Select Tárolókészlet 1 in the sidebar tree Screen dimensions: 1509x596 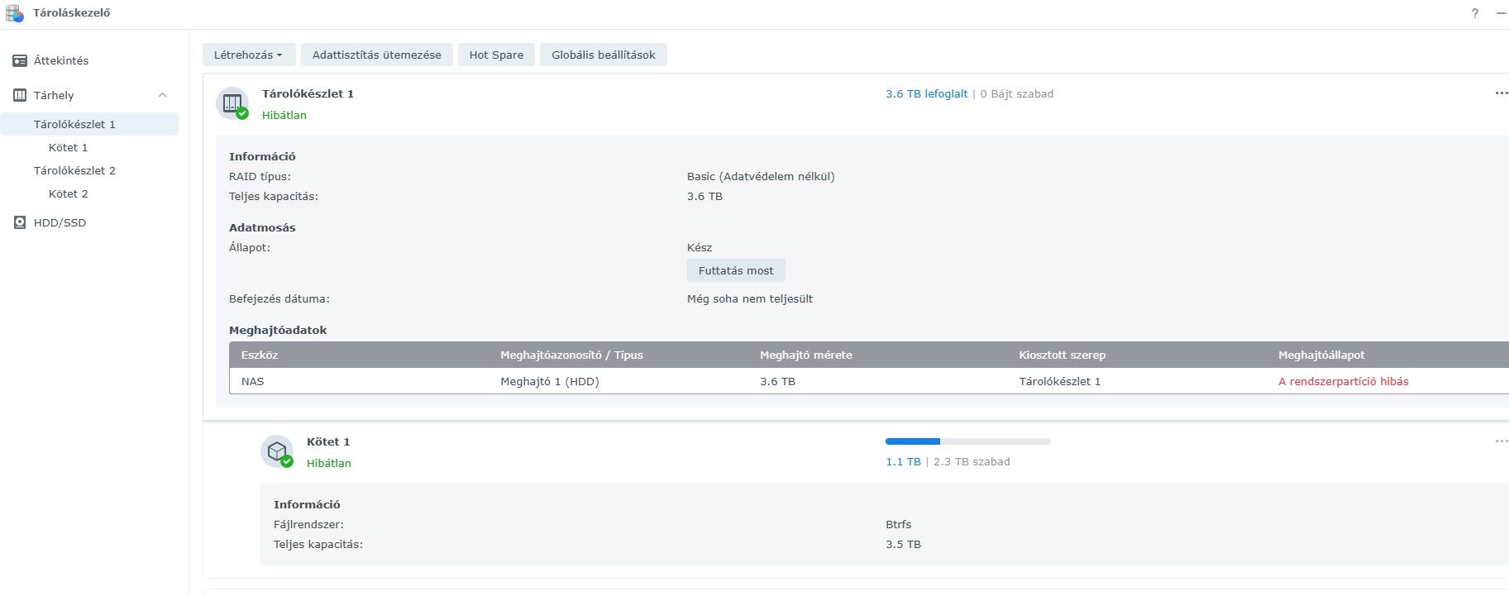click(74, 125)
